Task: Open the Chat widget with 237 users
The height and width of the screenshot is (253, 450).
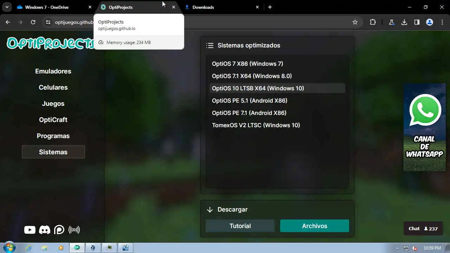Action: point(423,228)
